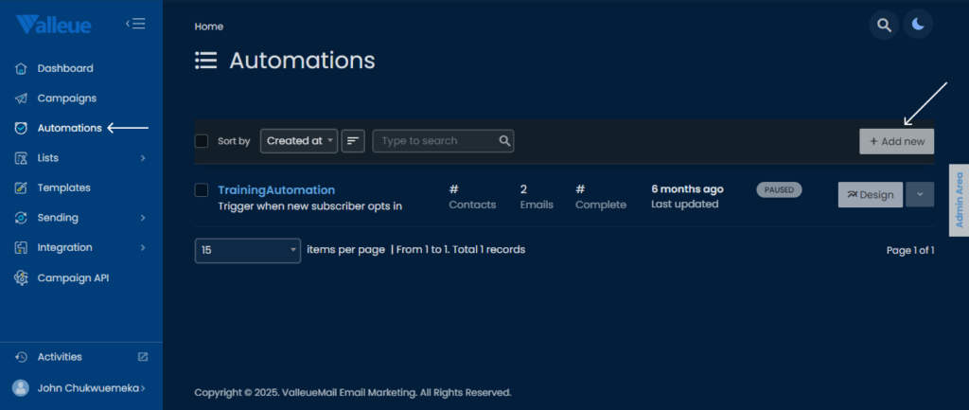This screenshot has height=410, width=969.
Task: Open the Admin Area side tab
Action: (960, 200)
